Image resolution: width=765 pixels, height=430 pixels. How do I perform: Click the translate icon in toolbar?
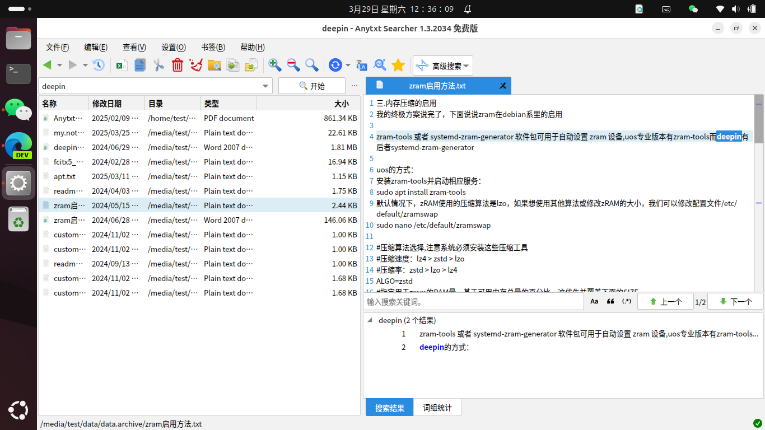361,66
